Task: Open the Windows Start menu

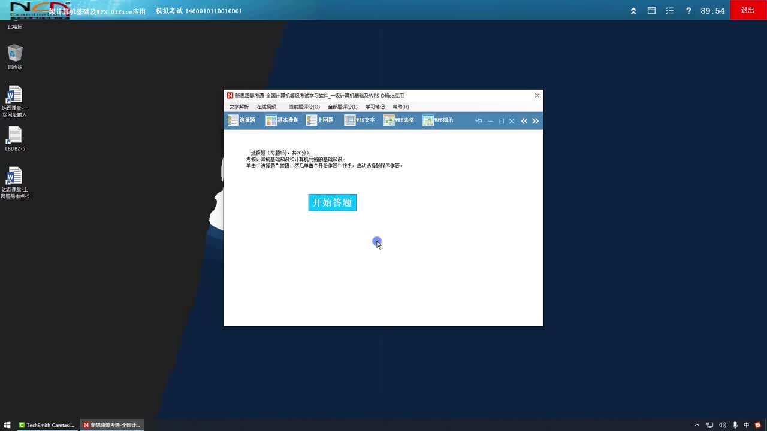Action: pos(7,425)
